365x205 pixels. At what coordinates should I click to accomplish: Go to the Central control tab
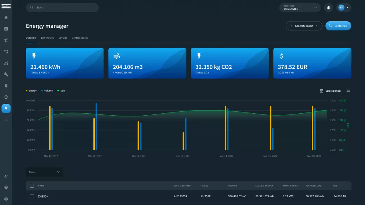(x=80, y=38)
